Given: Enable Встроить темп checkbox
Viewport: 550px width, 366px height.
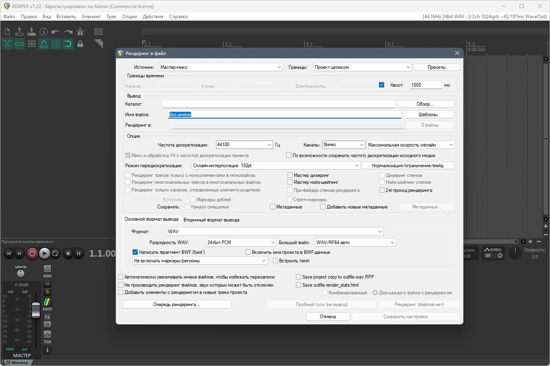Looking at the screenshot, I should (275, 261).
